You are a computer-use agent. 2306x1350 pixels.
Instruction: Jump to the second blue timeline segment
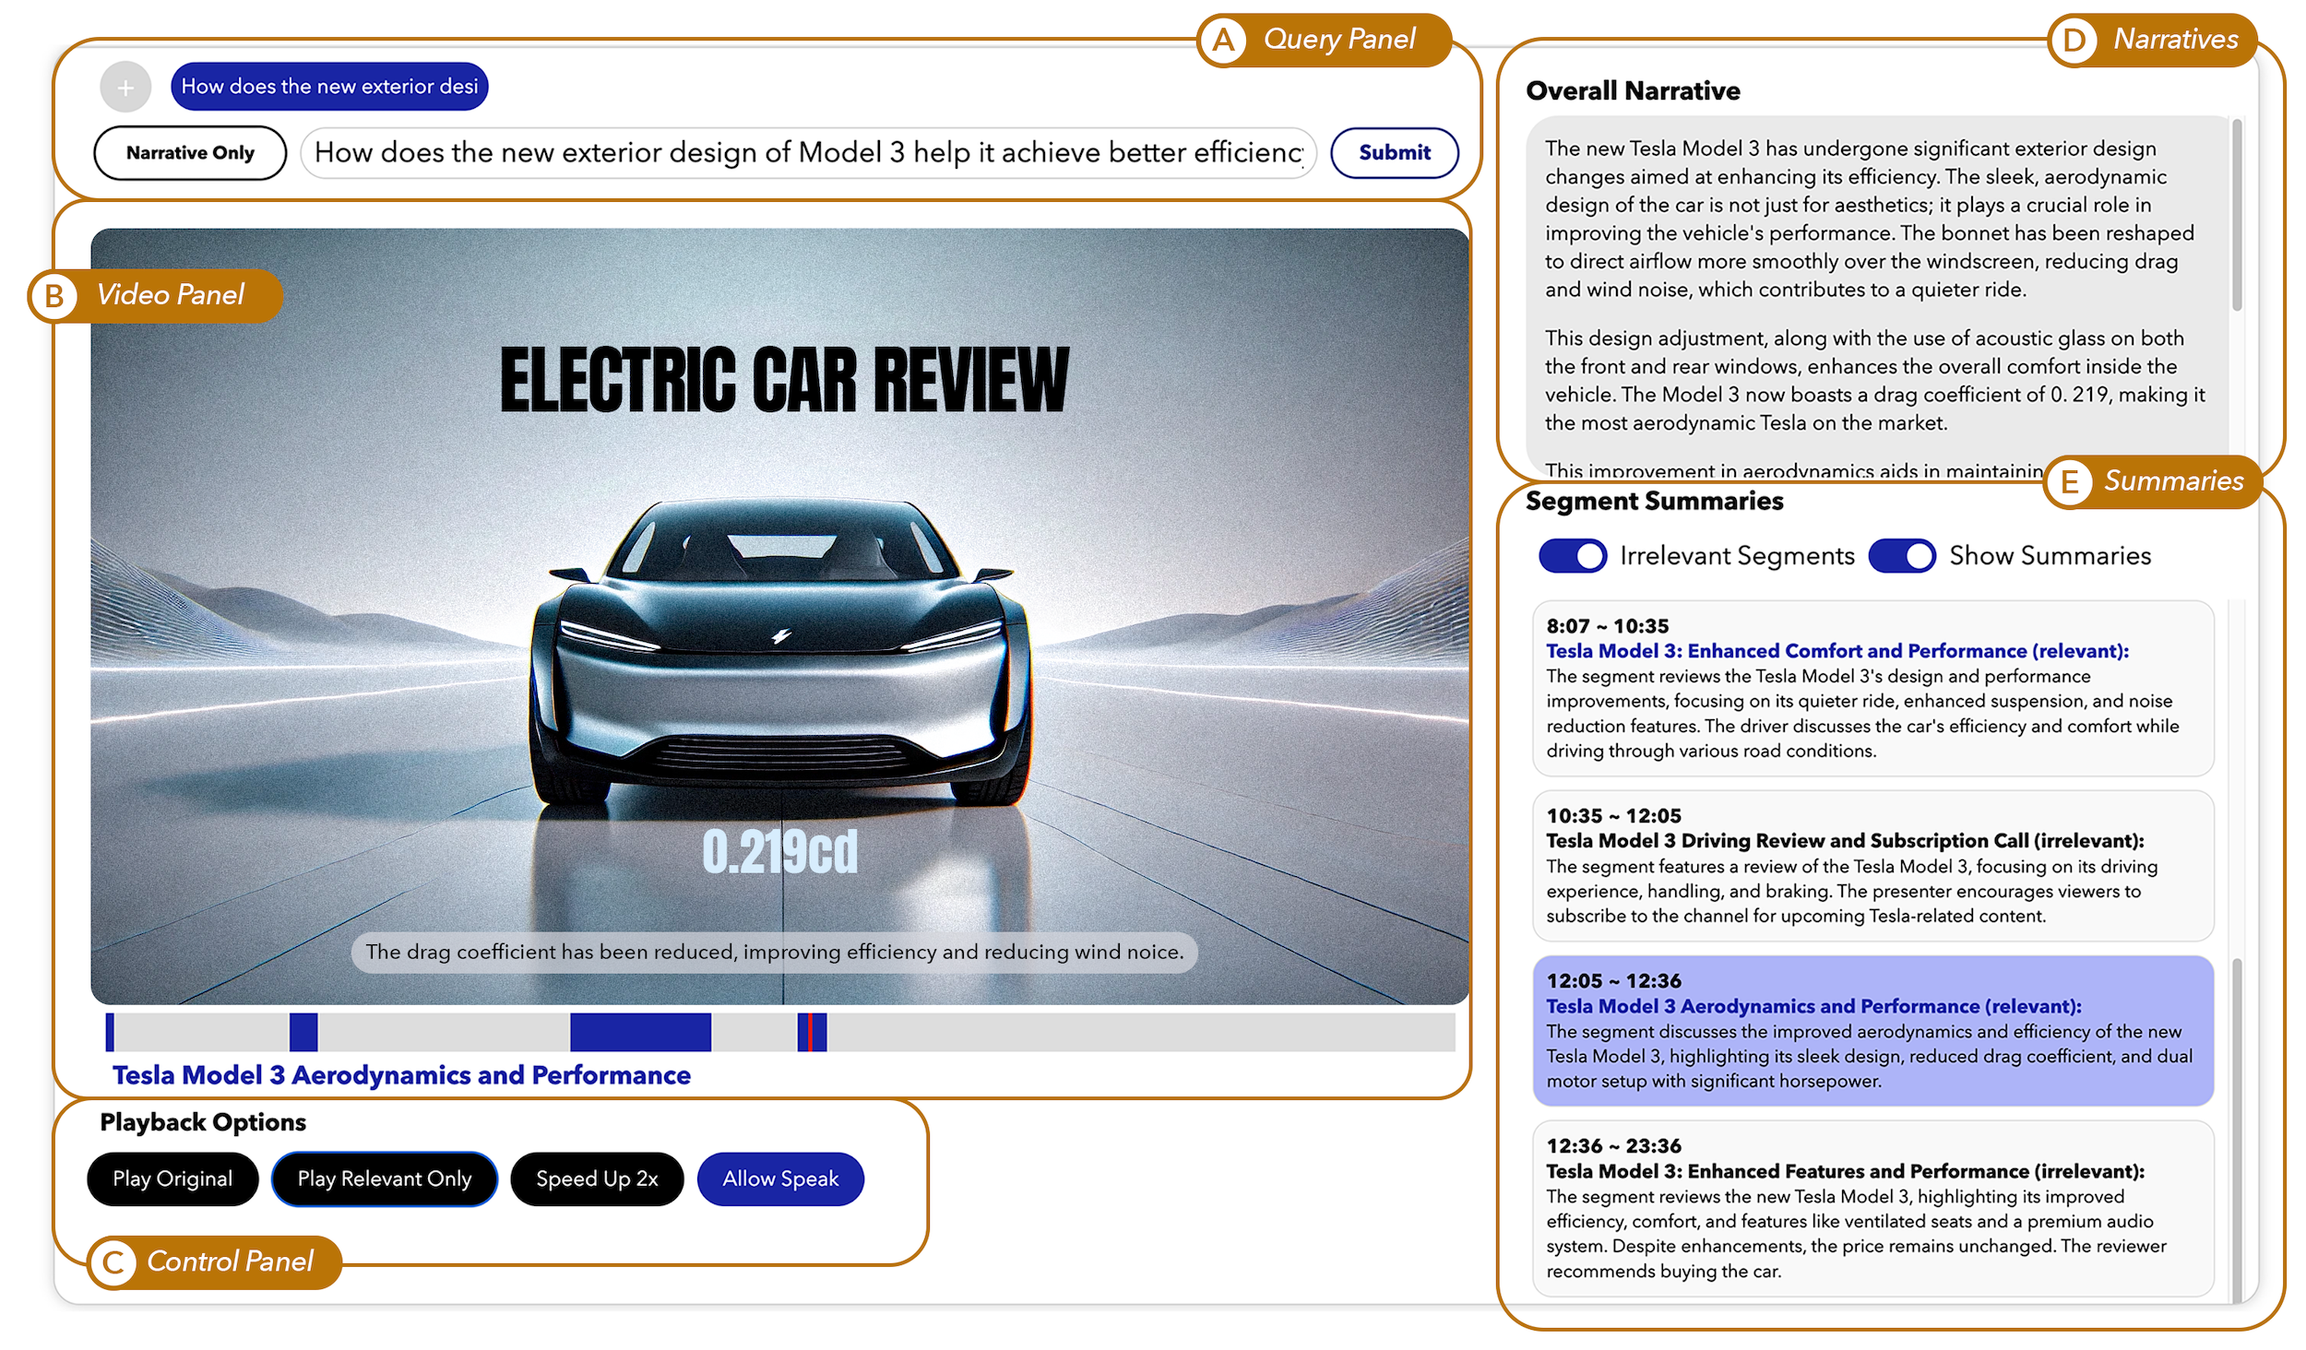pyautogui.click(x=303, y=1032)
